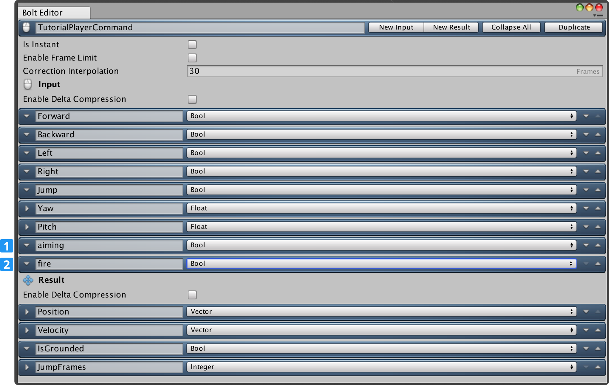
Task: Move the Pitch input down
Action: click(x=586, y=227)
